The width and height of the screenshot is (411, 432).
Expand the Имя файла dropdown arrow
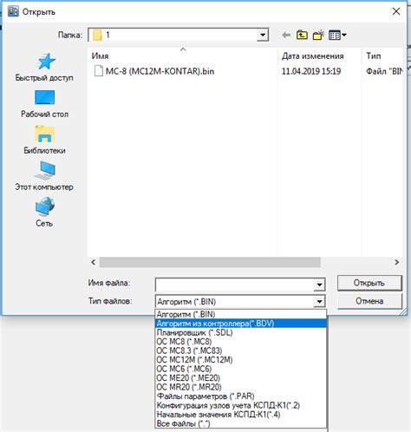tap(319, 285)
